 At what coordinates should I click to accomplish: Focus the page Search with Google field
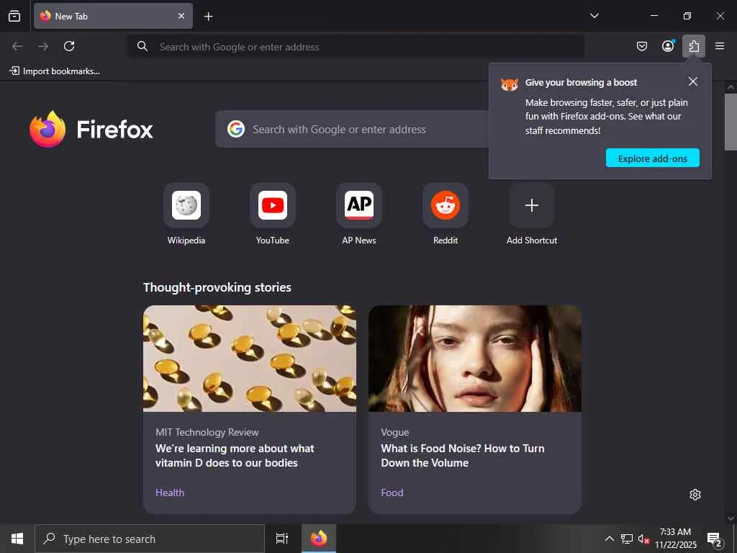point(353,130)
